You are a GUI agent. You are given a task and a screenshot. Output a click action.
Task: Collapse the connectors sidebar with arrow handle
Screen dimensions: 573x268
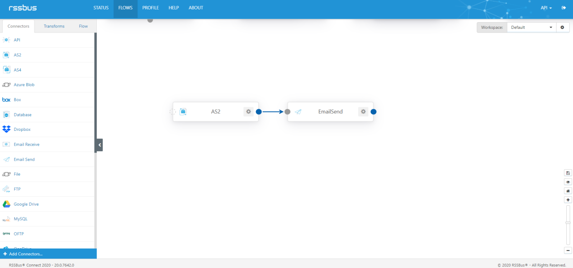99,145
